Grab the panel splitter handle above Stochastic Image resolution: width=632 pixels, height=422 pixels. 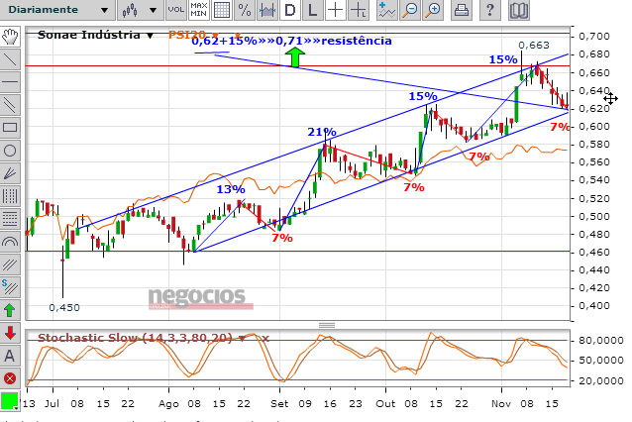tap(327, 325)
